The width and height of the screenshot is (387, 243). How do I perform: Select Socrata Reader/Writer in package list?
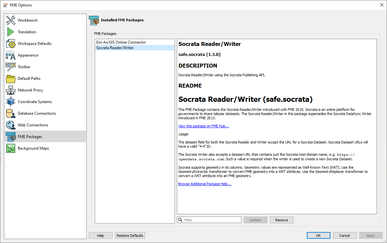(x=135, y=48)
